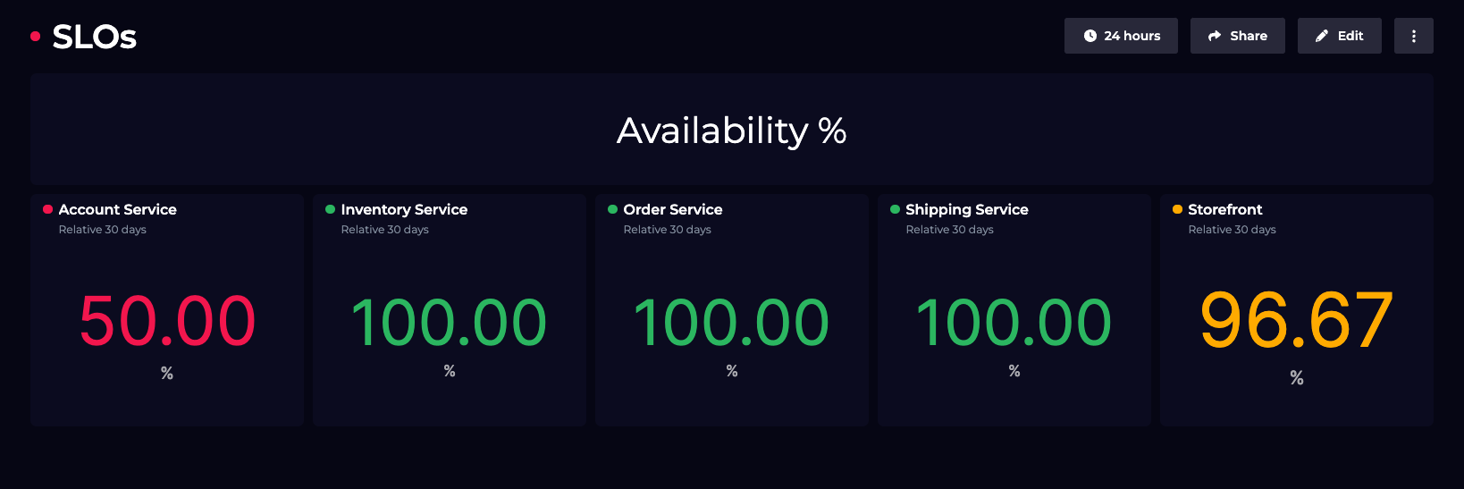Open the Inventory Service panel title
Image resolution: width=1464 pixels, height=489 pixels.
click(x=404, y=209)
